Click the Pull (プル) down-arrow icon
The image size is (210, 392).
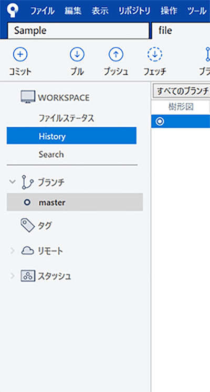click(x=77, y=54)
